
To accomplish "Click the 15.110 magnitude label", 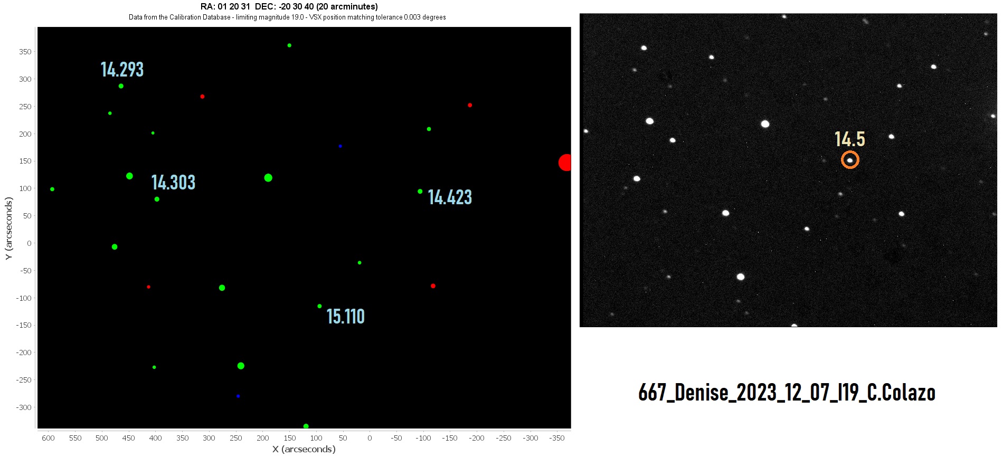I will pyautogui.click(x=345, y=317).
